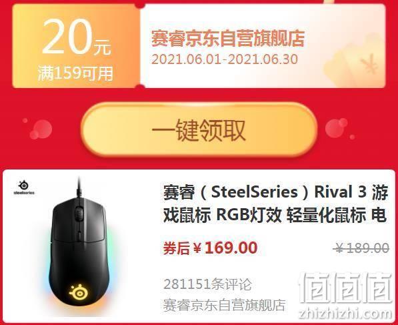Select the 20元 coupon amount
This screenshot has height=325, width=398.
[77, 37]
